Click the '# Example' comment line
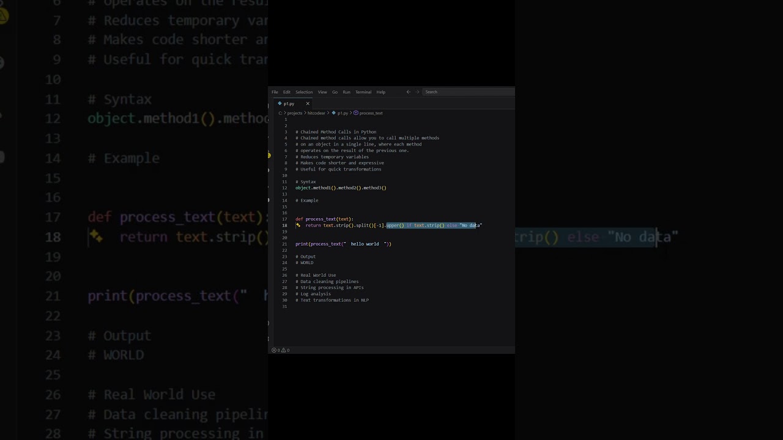783x440 pixels. point(307,200)
